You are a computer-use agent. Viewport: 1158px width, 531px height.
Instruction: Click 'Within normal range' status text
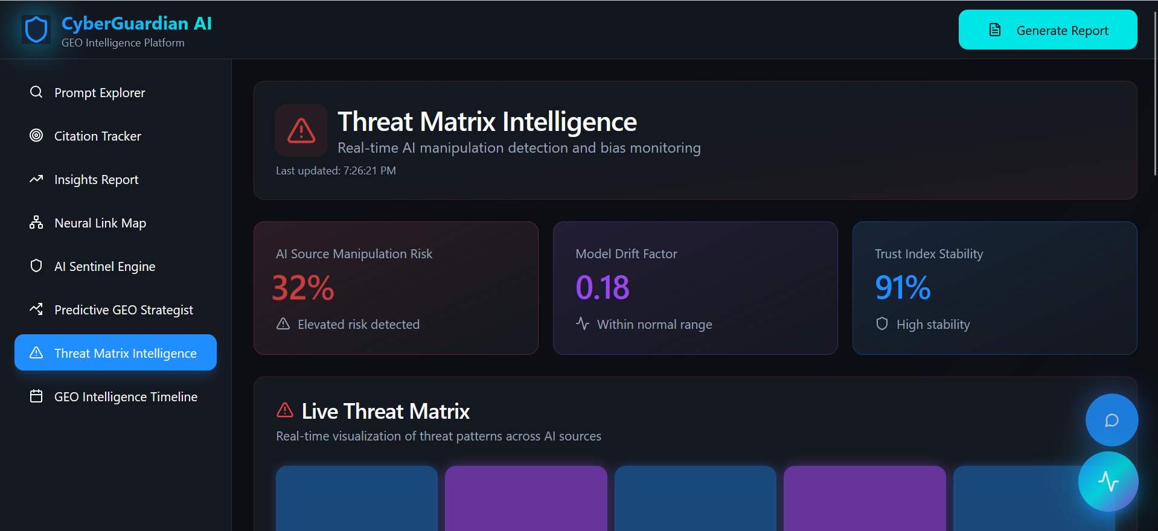click(654, 324)
